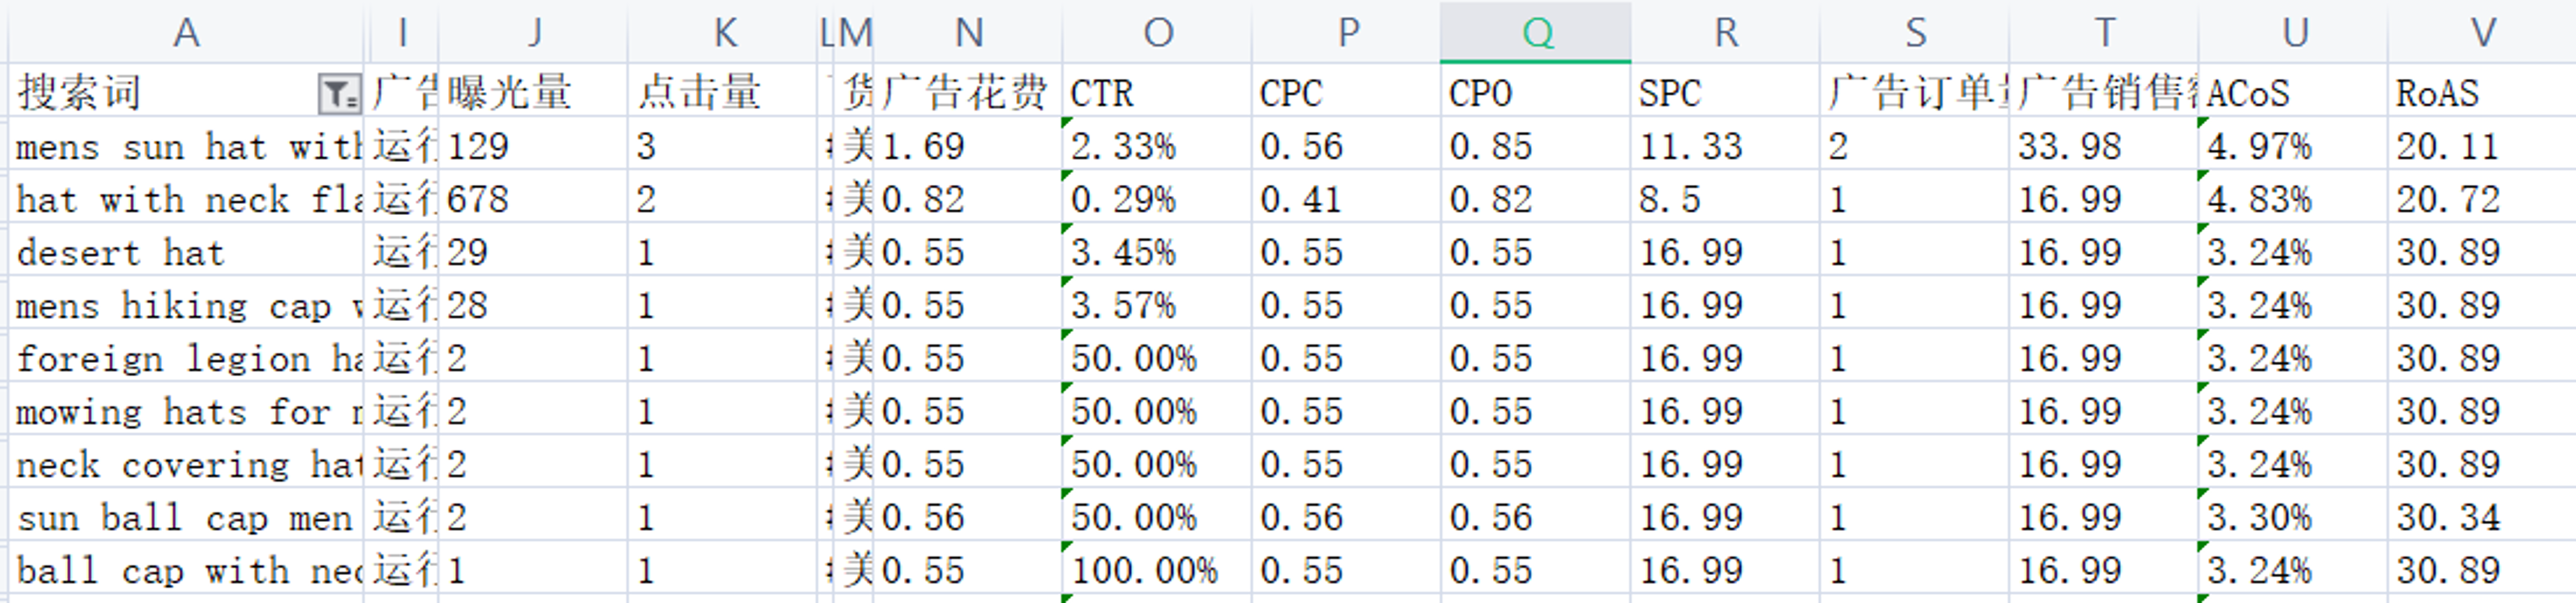Select the RoAS cell showing 20.72
This screenshot has width=2576, height=603.
click(x=2480, y=200)
